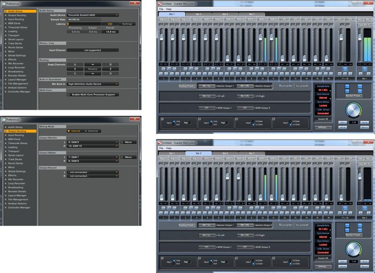
Task: Switch to the Mix 5 tab in the window showing Mix 1
Action: point(225,14)
